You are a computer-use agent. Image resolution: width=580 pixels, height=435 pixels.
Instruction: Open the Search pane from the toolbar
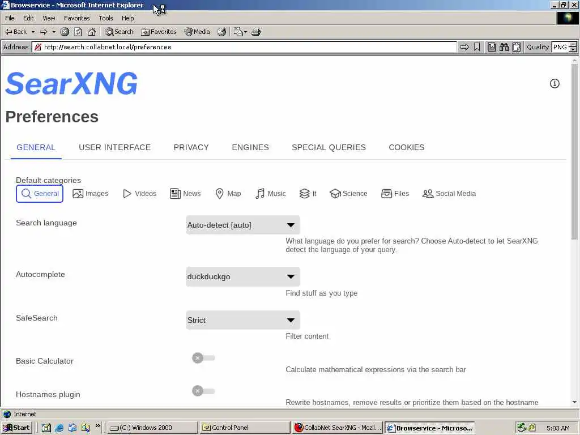[x=119, y=32]
